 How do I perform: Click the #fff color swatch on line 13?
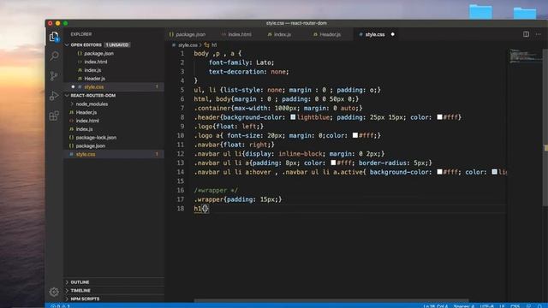pos(333,163)
